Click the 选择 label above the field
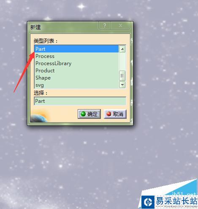 coord(41,93)
